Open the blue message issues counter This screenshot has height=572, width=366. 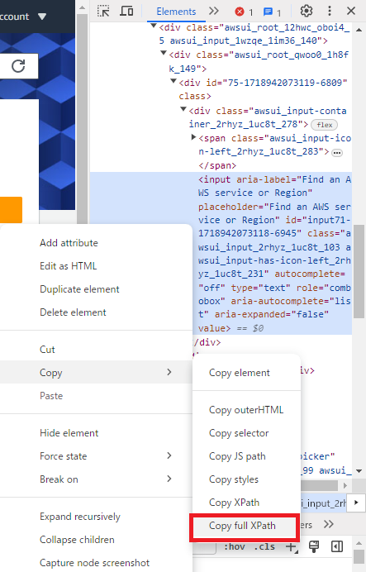tap(272, 12)
